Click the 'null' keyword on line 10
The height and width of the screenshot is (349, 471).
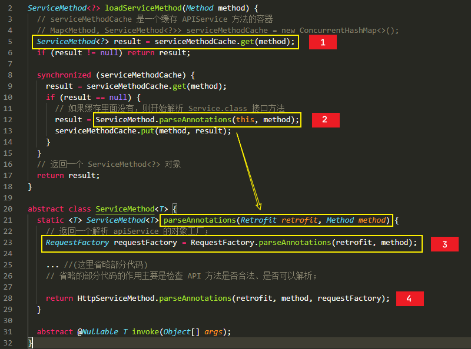coord(118,98)
